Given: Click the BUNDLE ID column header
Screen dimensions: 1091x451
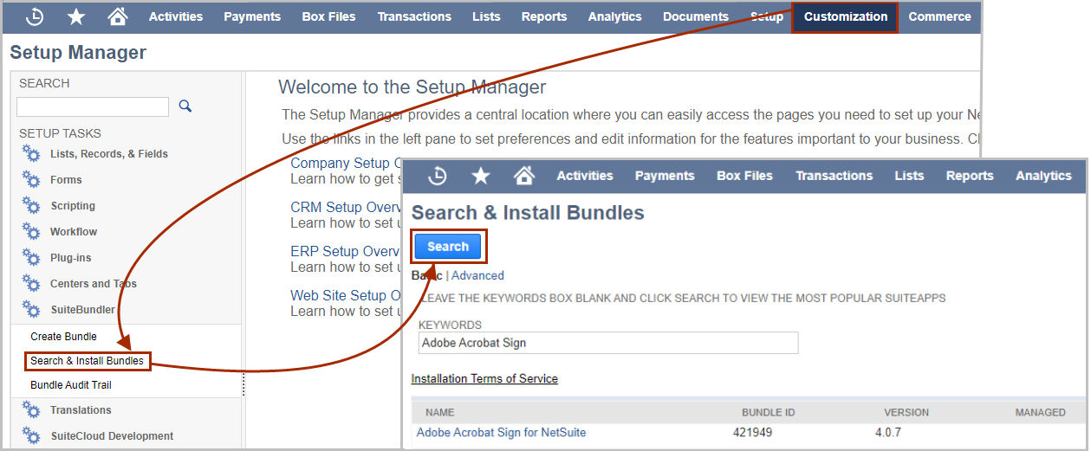Looking at the screenshot, I should (768, 412).
